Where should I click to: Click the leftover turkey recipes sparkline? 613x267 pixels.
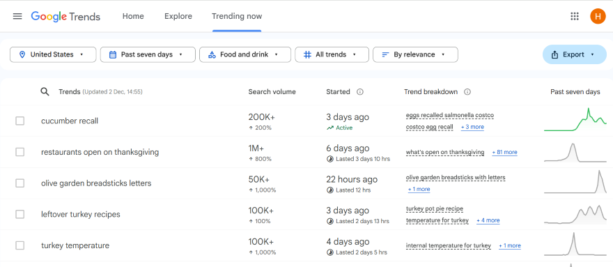[575, 215]
